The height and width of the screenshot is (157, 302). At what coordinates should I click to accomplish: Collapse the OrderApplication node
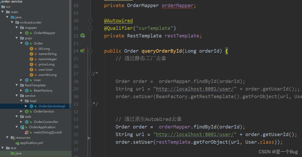click(x=17, y=127)
